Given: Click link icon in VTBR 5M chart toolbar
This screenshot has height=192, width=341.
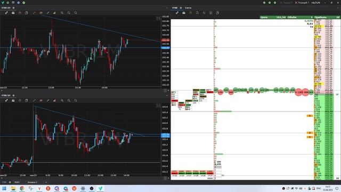Looking at the screenshot, I should click(6, 101).
